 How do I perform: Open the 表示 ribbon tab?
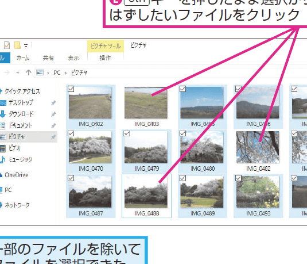click(x=73, y=58)
